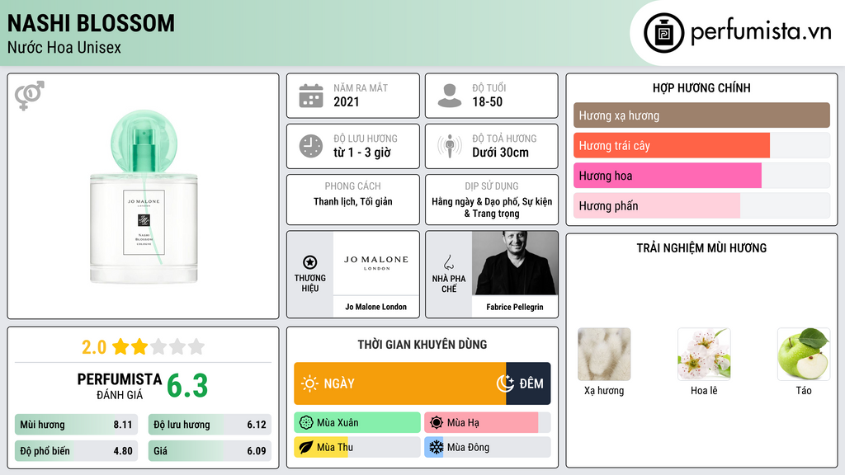
Task: Click the TRẢI NGHIỆM MÙI HƯƠNG heading
Action: pyautogui.click(x=701, y=248)
